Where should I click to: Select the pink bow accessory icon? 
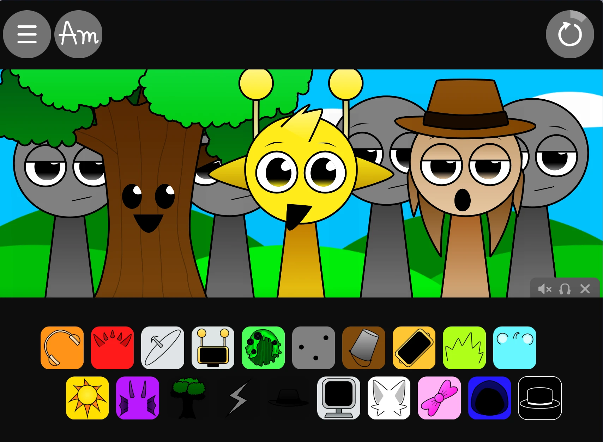click(439, 398)
